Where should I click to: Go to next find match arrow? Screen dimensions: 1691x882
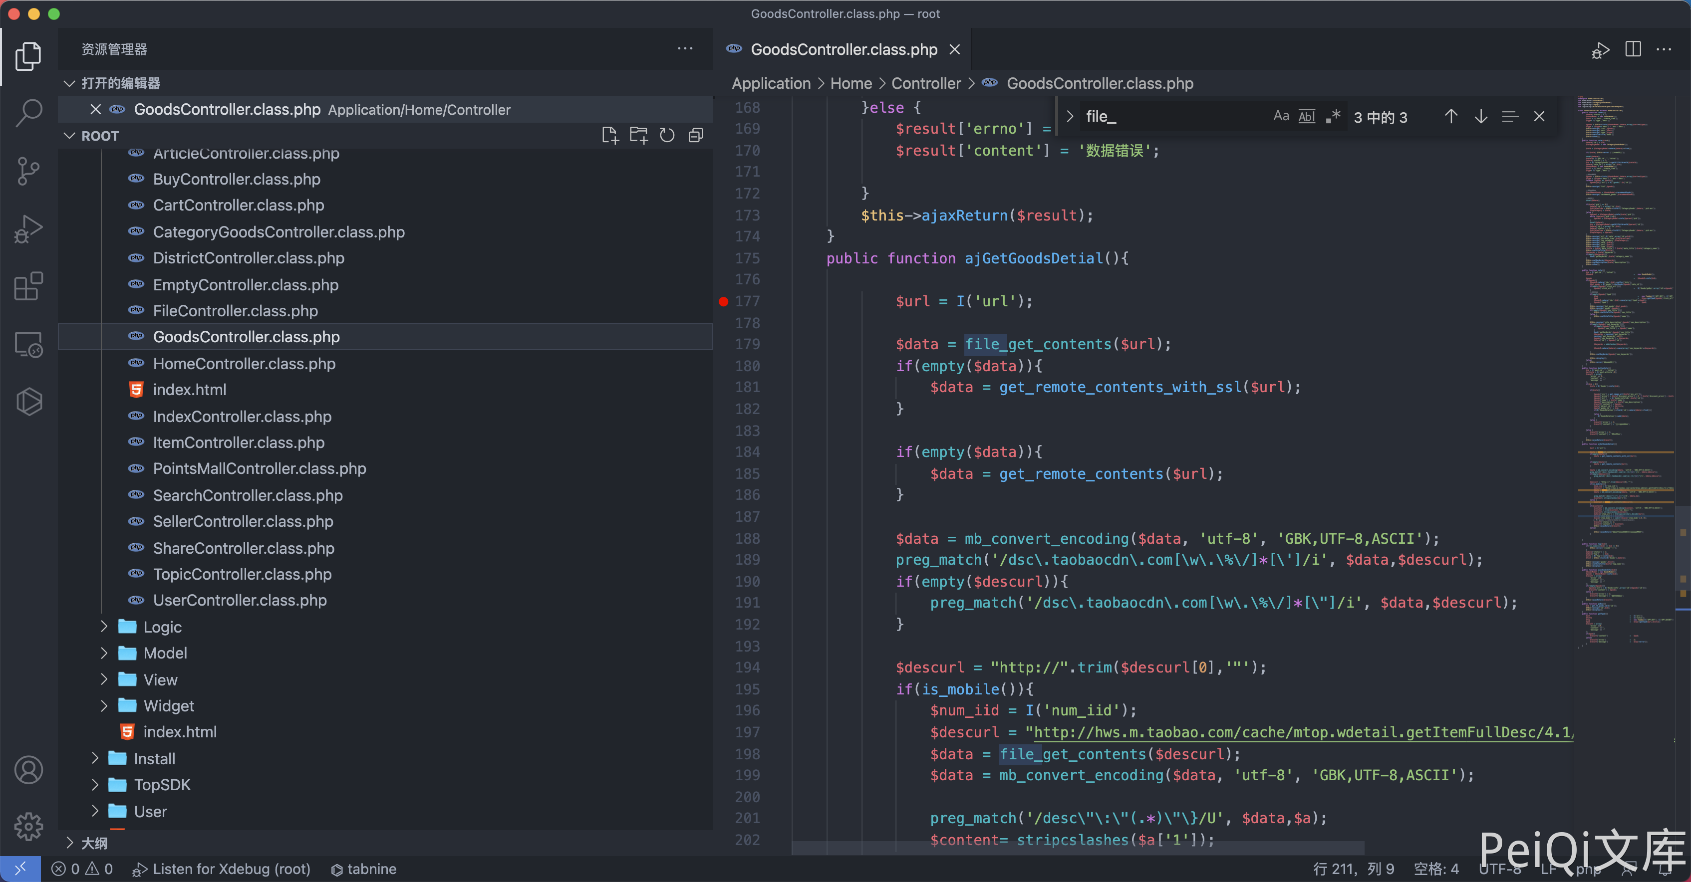click(x=1480, y=117)
